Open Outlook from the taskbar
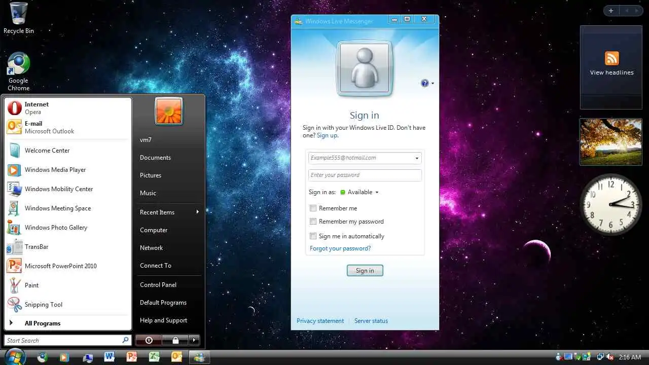The width and height of the screenshot is (649, 365). coord(176,357)
